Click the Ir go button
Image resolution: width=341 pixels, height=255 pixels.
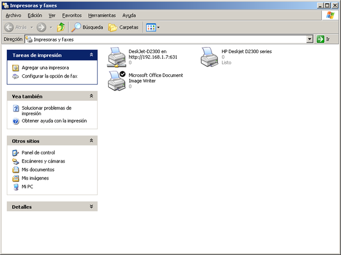(x=323, y=39)
